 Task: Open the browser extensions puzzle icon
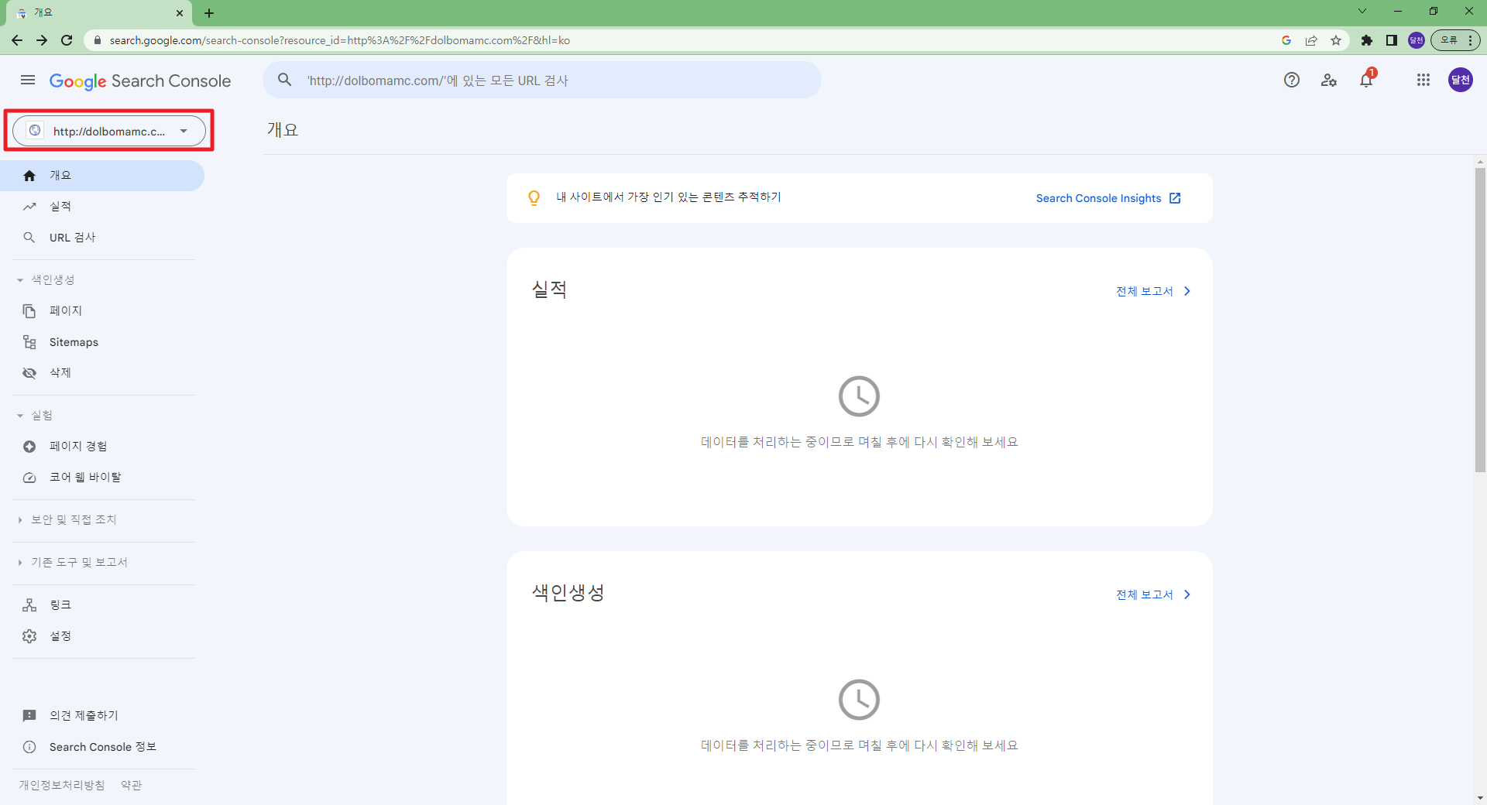tap(1367, 40)
